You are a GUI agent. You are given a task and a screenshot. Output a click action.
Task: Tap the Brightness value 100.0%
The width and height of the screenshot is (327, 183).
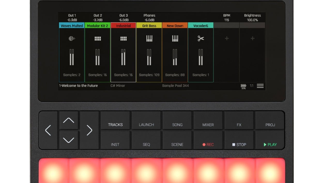[x=253, y=20]
